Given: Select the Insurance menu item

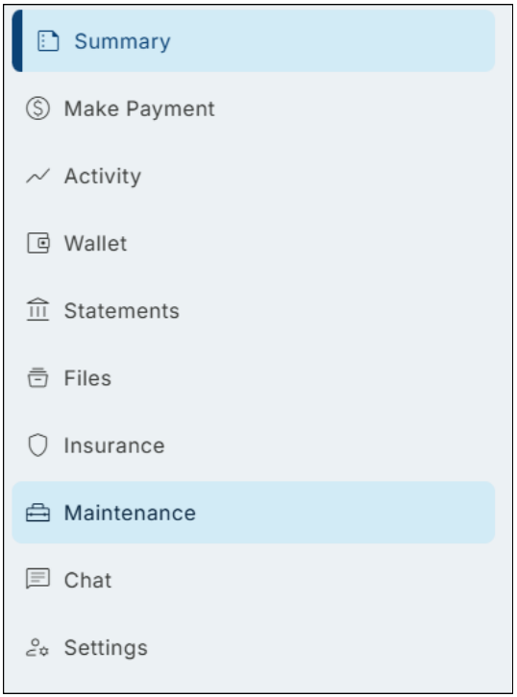Looking at the screenshot, I should point(254,445).
